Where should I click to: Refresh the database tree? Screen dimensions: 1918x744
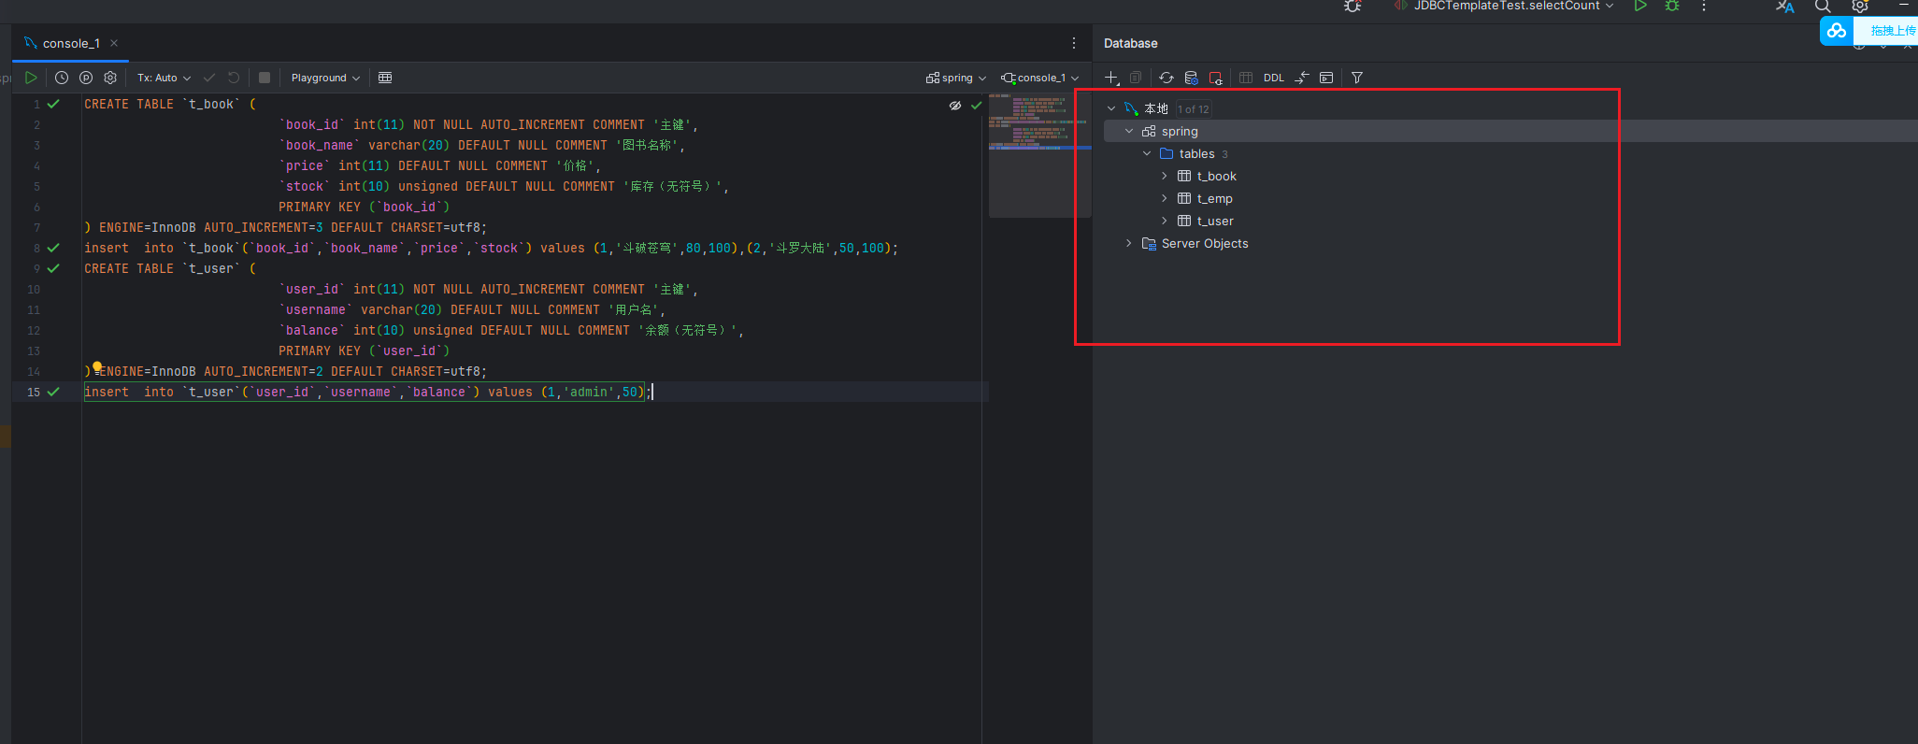(x=1167, y=78)
